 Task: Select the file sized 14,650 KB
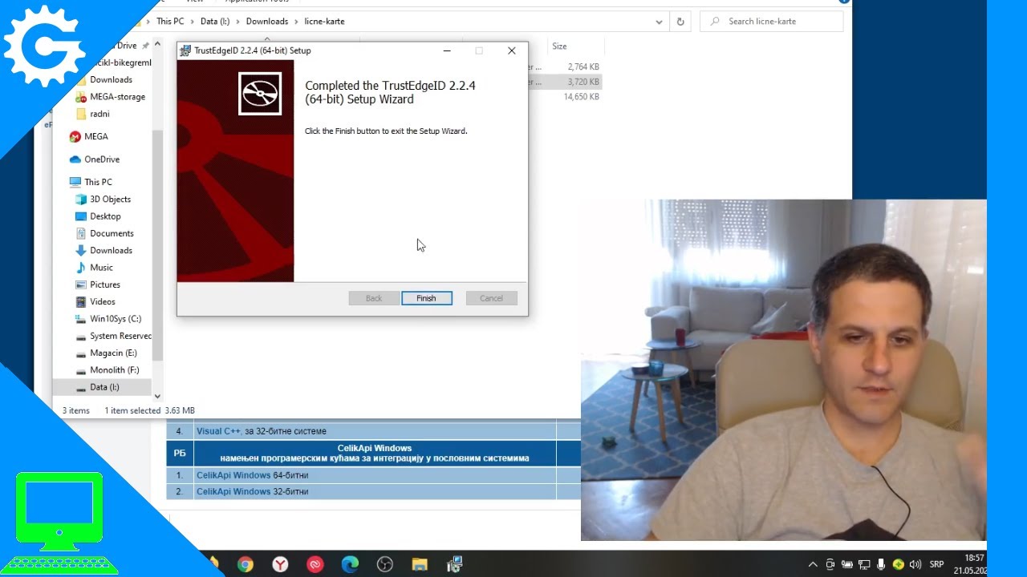point(581,97)
